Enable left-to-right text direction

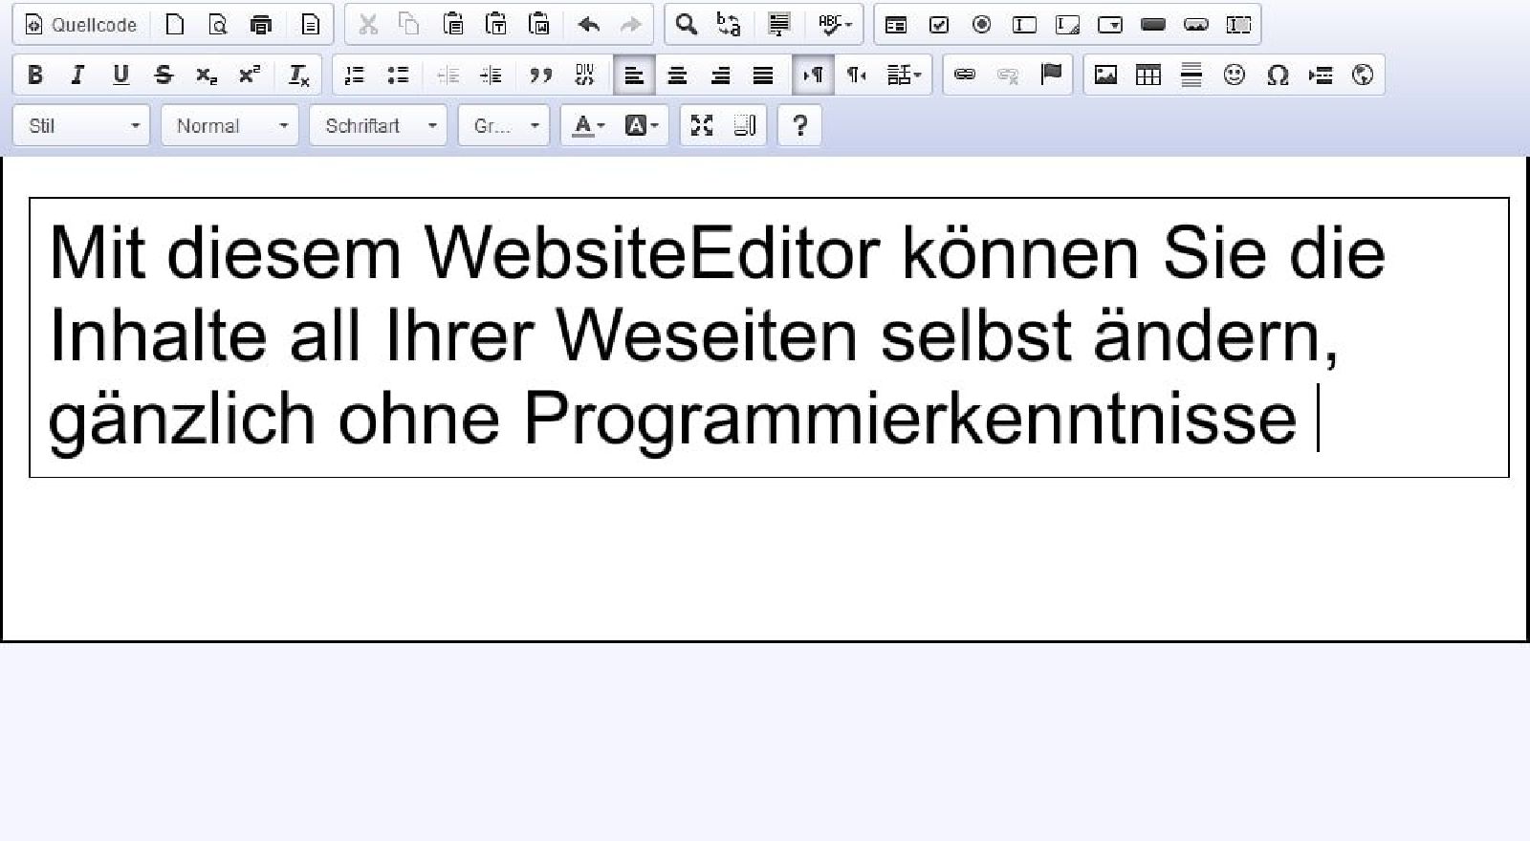pyautogui.click(x=813, y=75)
